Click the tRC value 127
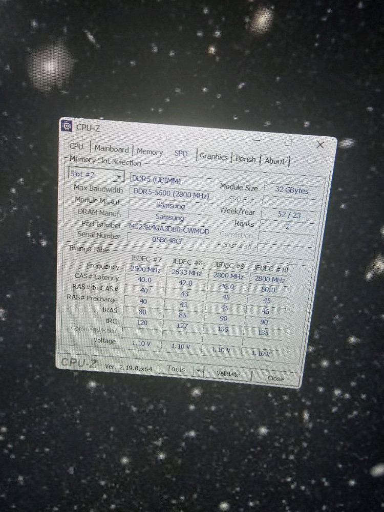Viewport: 384px width, 512px height. [x=182, y=325]
